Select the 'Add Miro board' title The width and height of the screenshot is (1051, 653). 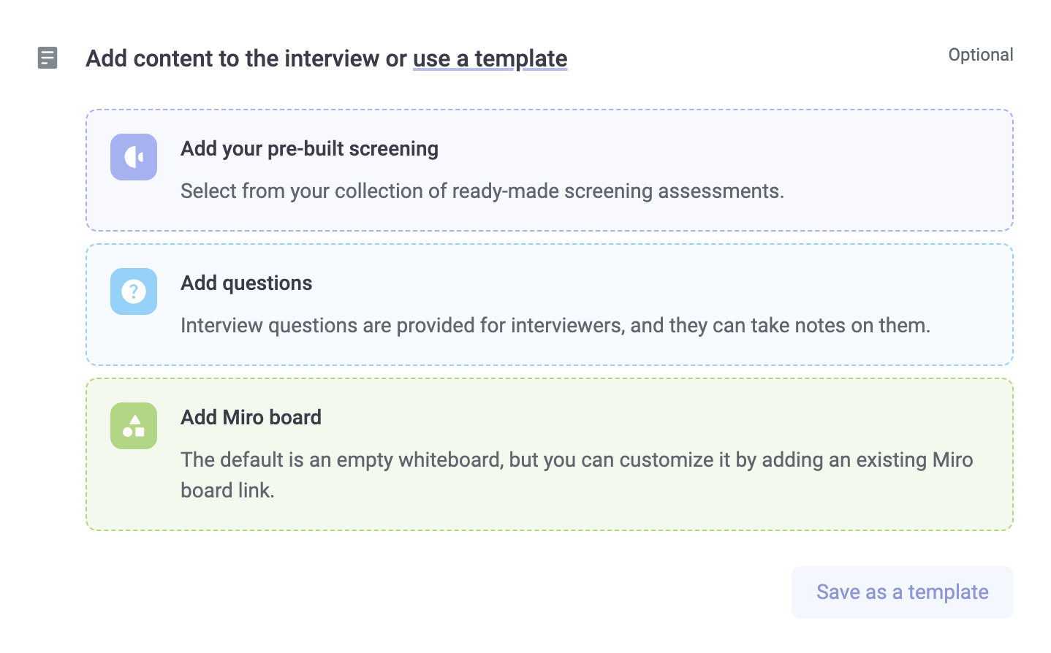pyautogui.click(x=251, y=418)
